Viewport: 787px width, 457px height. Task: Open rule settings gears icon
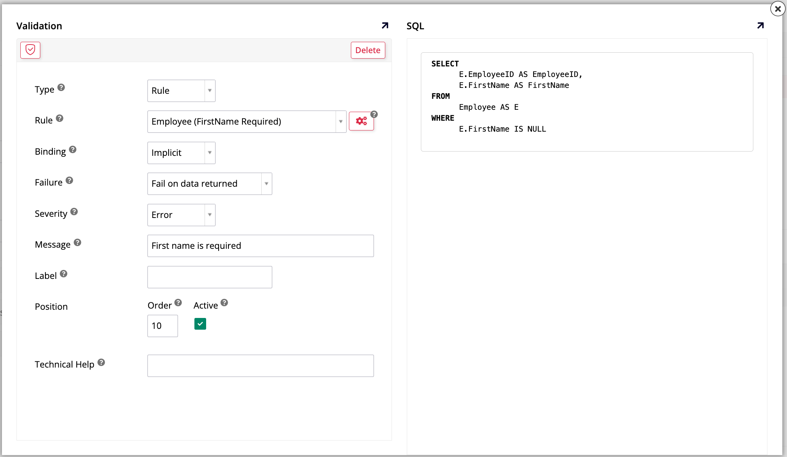[361, 121]
